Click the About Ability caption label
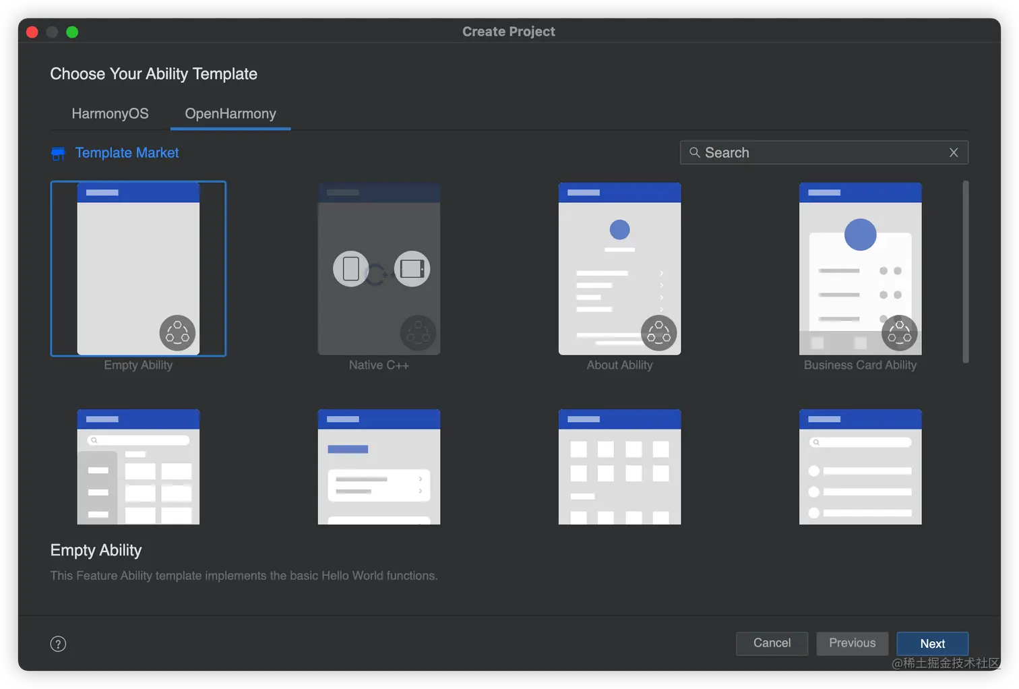Viewport: 1019px width, 689px height. click(619, 365)
